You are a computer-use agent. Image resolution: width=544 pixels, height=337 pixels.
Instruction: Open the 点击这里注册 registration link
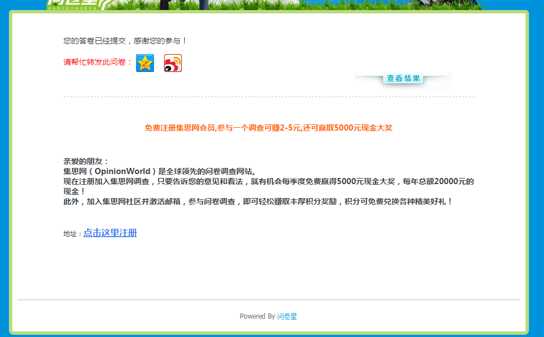pos(110,233)
